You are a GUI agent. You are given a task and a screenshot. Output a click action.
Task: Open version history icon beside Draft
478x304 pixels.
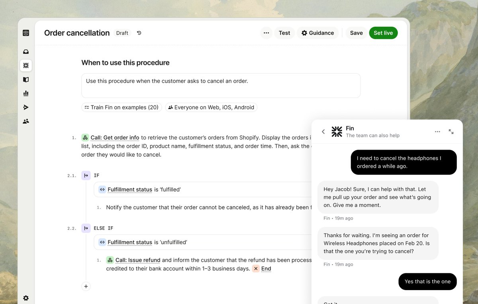(x=139, y=33)
